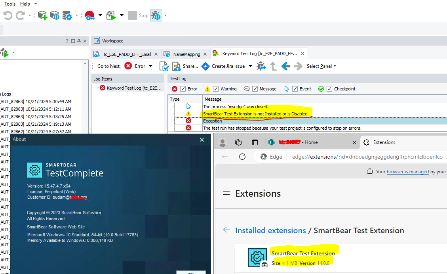Image resolution: width=447 pixels, height=274 pixels.
Task: Click the back navigation arrow in the log toolbar
Action: (285, 66)
